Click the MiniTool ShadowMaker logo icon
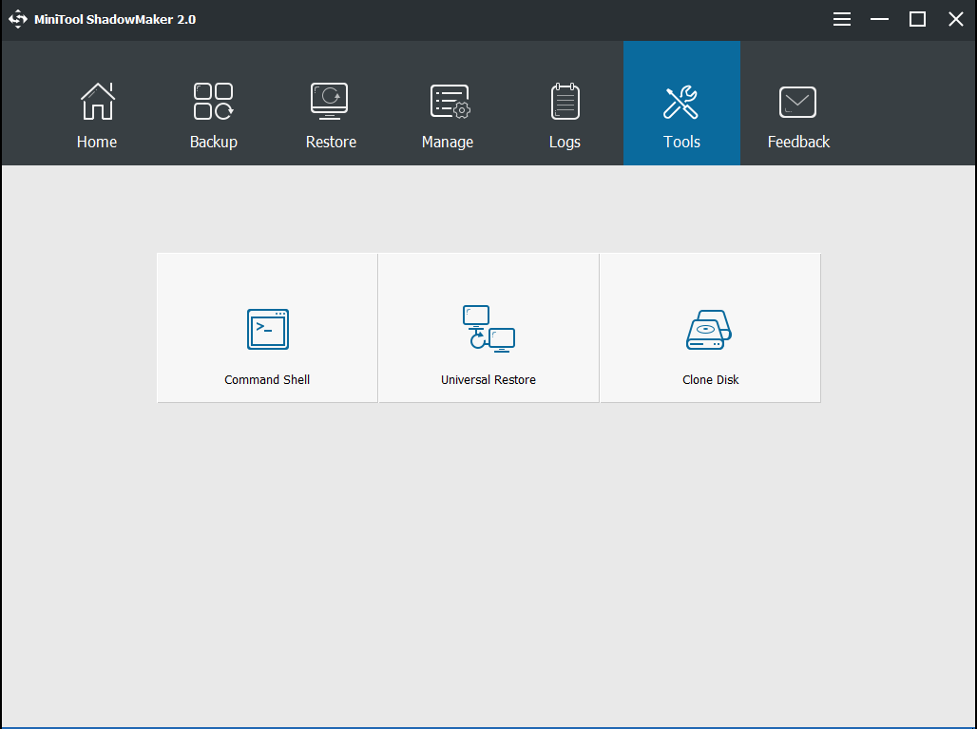Image resolution: width=977 pixels, height=729 pixels. tap(18, 19)
